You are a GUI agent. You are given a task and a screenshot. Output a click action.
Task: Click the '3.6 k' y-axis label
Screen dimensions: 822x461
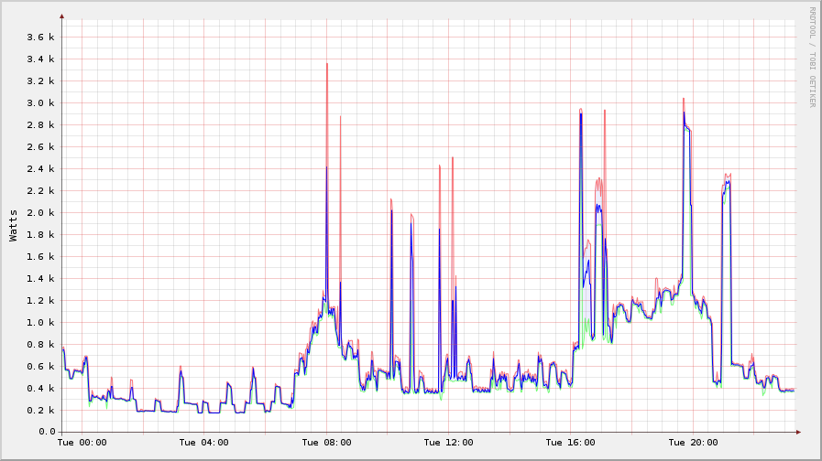pyautogui.click(x=40, y=38)
